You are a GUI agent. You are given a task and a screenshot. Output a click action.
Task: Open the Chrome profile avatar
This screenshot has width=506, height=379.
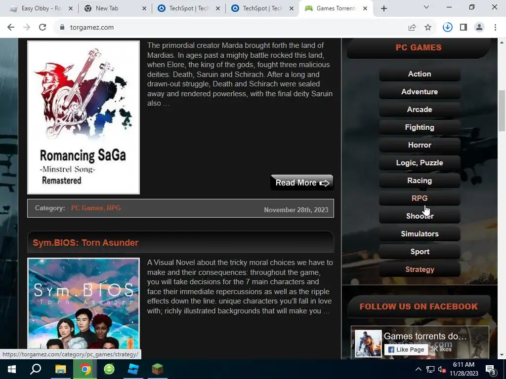point(479,28)
